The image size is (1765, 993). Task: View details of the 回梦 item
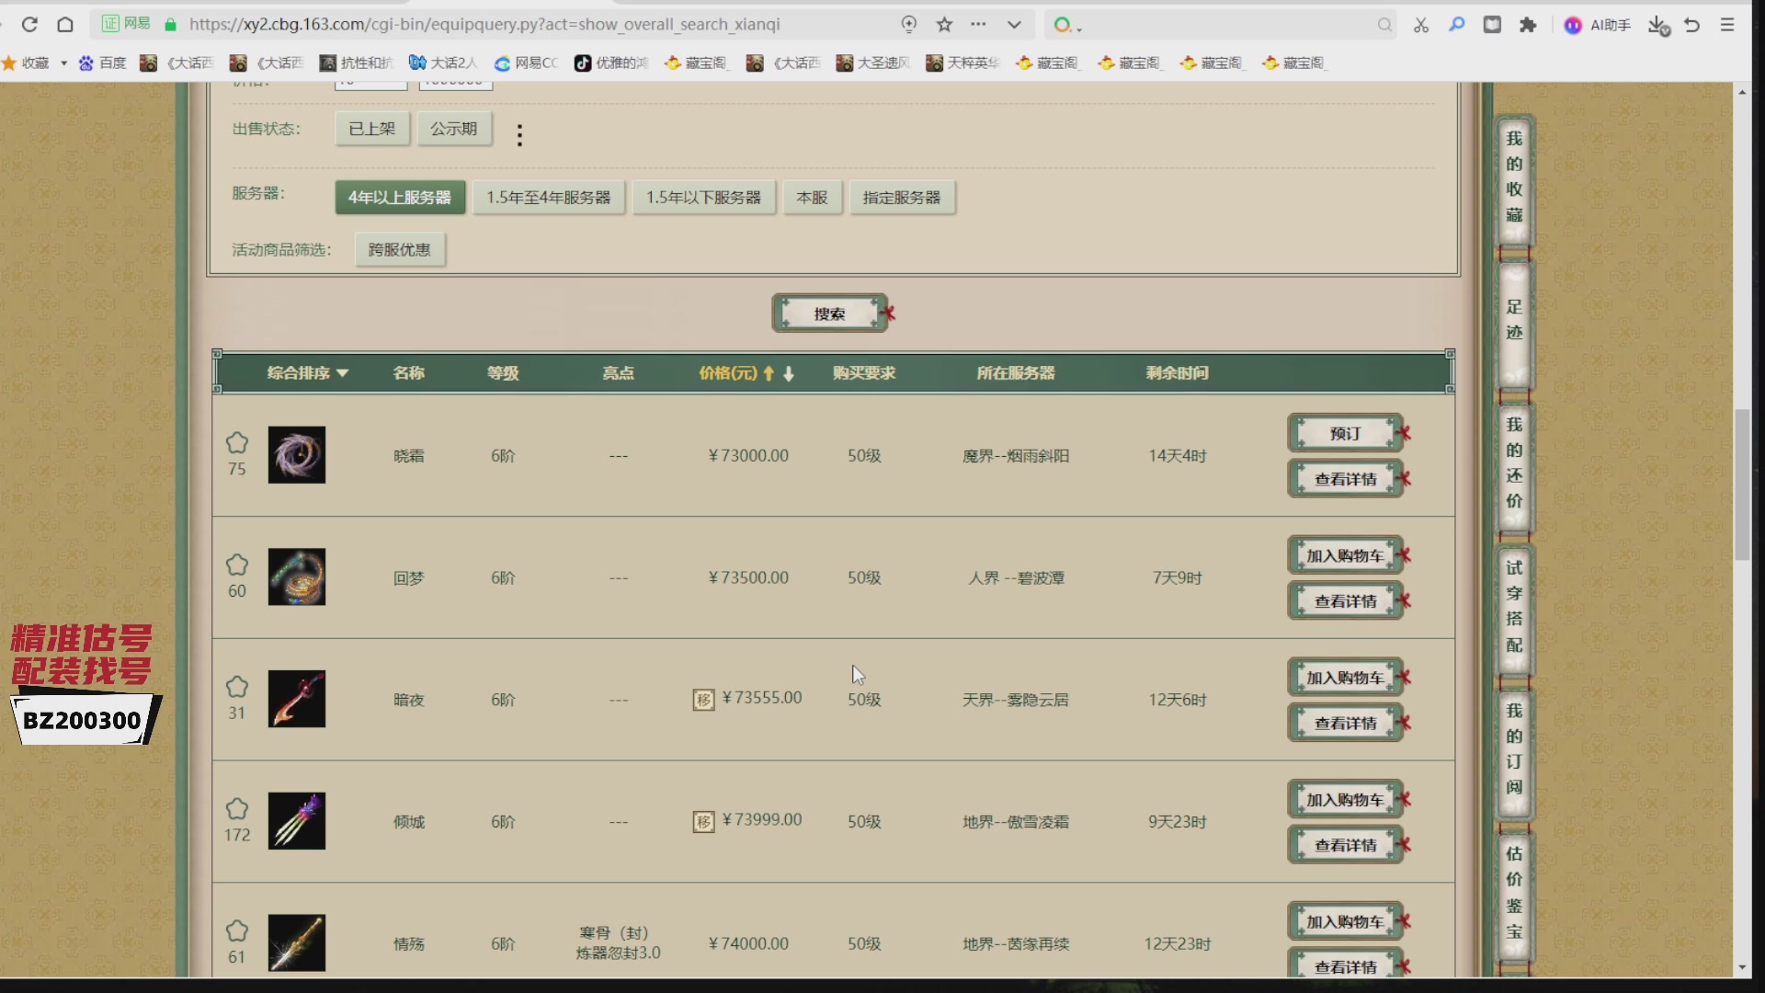(1346, 601)
